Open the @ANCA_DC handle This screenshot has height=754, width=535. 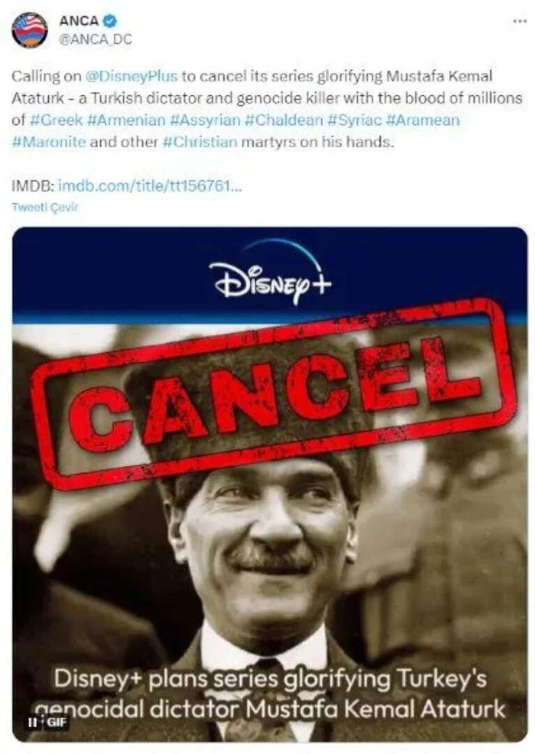(x=95, y=39)
